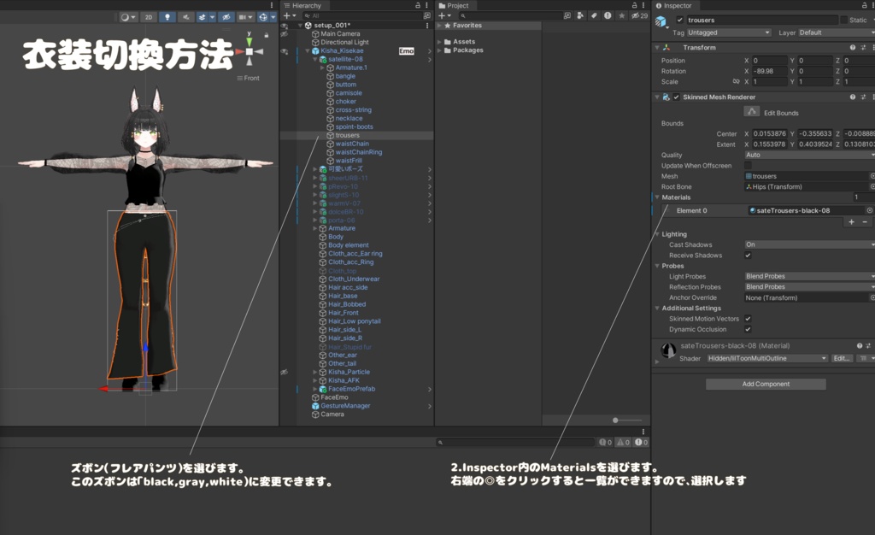875x535 pixels.
Task: Expand Armature.1 in Hierarchy
Action: coord(322,68)
